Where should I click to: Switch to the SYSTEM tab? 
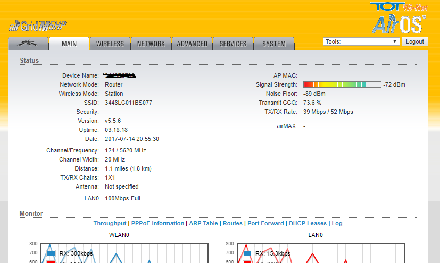274,44
